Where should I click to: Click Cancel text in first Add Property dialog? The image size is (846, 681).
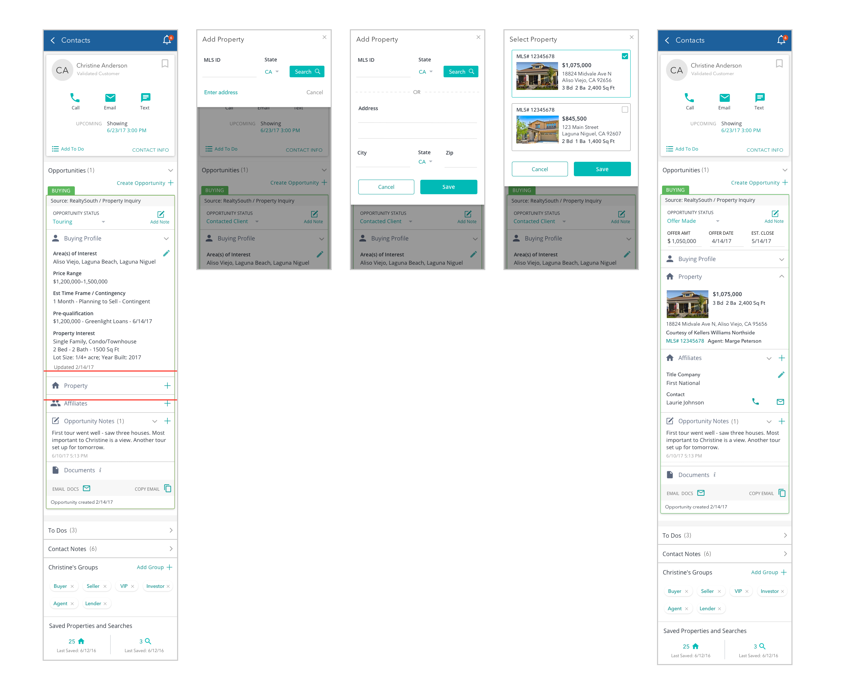coord(314,92)
